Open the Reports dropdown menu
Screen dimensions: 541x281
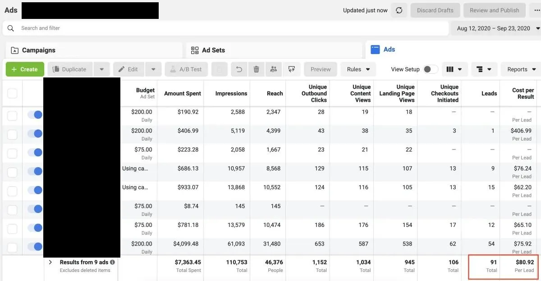[521, 69]
